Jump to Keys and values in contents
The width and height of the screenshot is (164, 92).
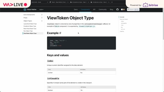point(124,19)
